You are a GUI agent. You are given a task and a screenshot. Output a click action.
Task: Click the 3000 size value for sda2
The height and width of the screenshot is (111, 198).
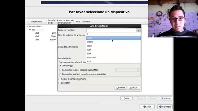[53, 36]
